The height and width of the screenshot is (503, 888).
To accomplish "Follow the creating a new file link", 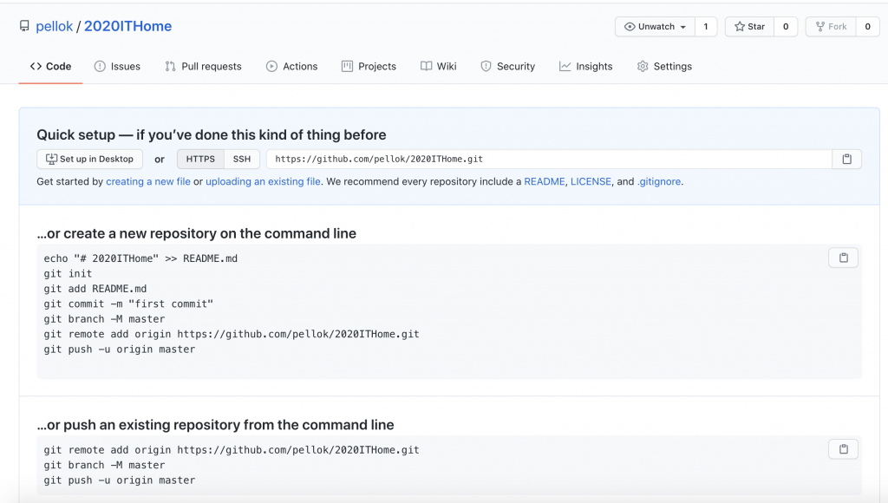I will point(147,181).
